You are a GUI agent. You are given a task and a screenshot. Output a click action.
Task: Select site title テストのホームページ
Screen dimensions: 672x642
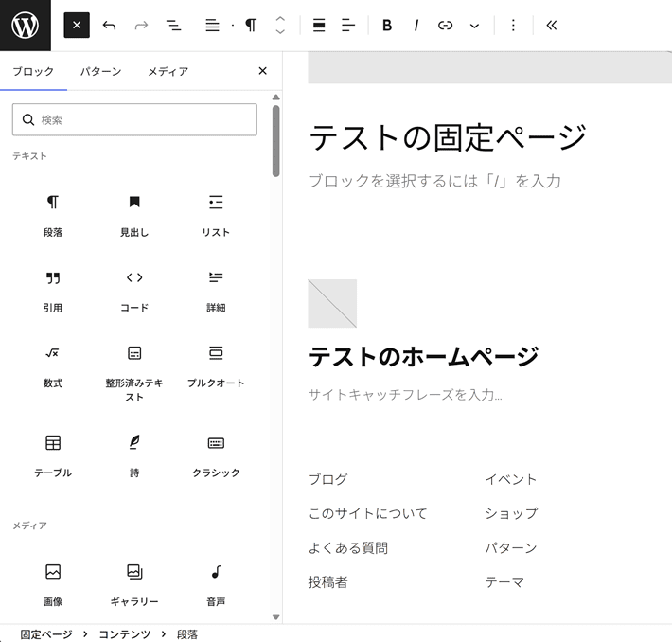423,357
